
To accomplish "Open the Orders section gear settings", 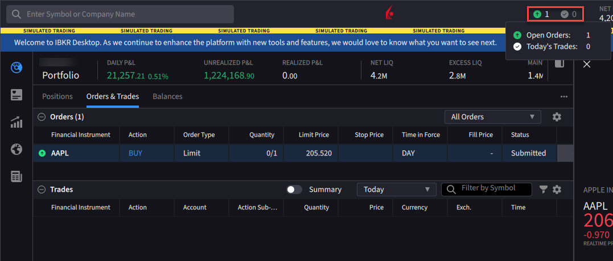I will [x=557, y=117].
